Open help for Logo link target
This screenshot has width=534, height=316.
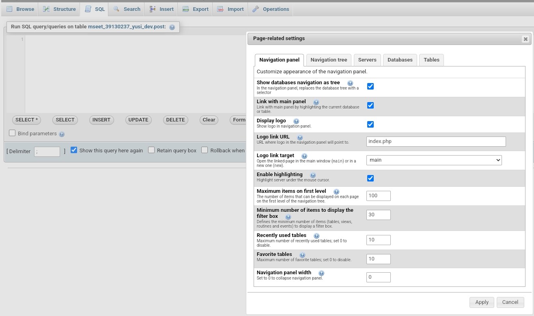304,156
